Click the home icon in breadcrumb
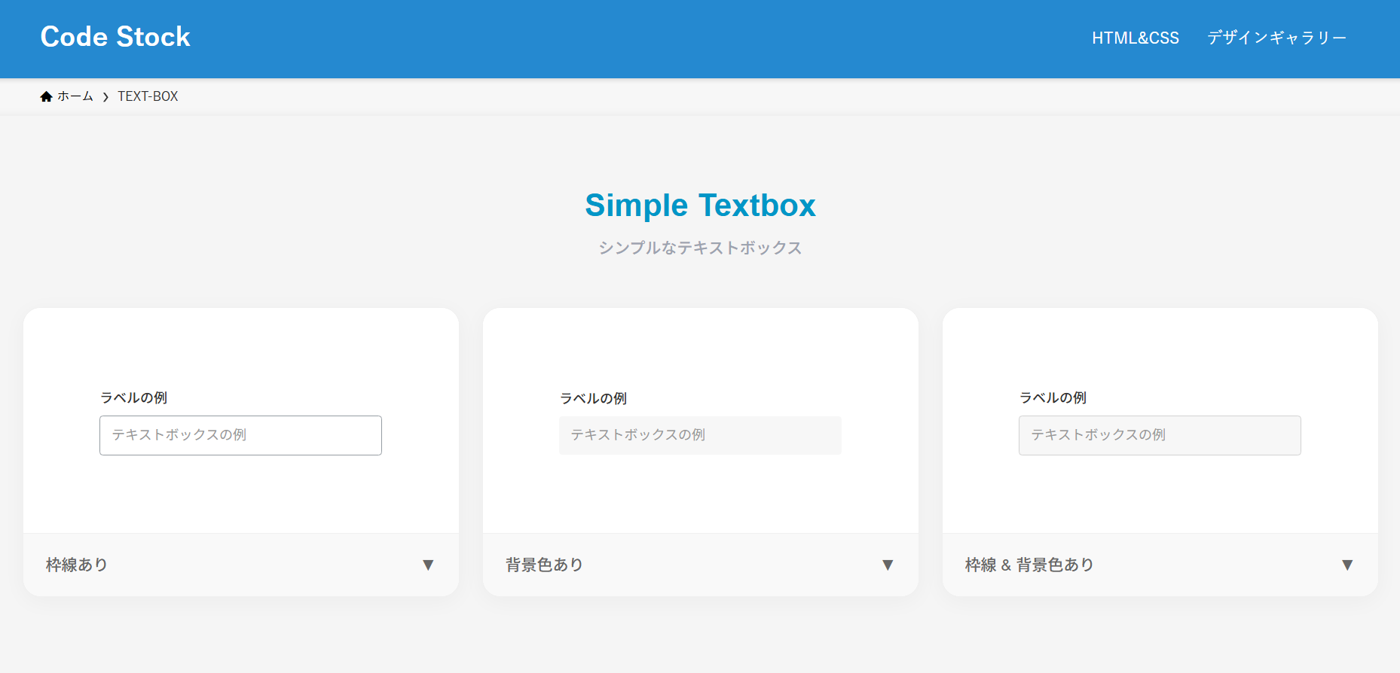Viewport: 1400px width, 673px height. (47, 96)
